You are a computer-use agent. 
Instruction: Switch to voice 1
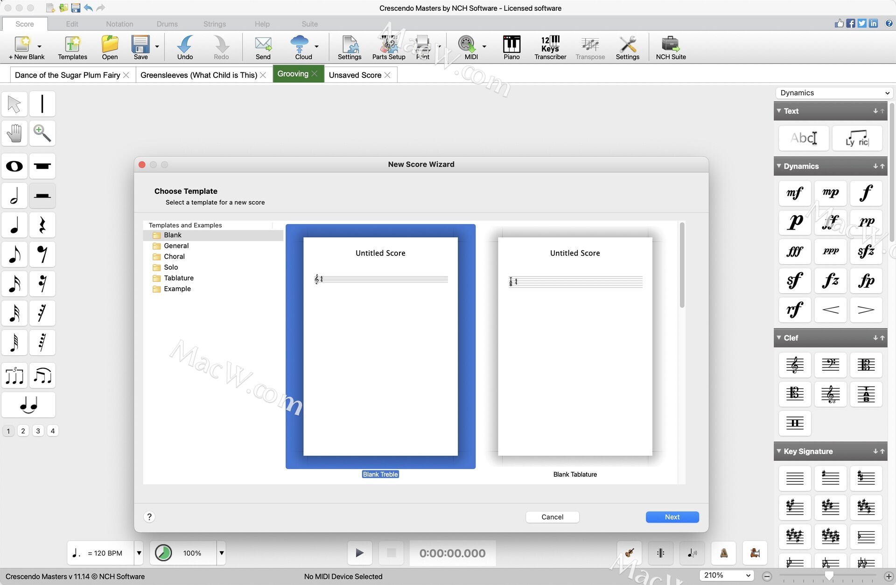click(8, 431)
